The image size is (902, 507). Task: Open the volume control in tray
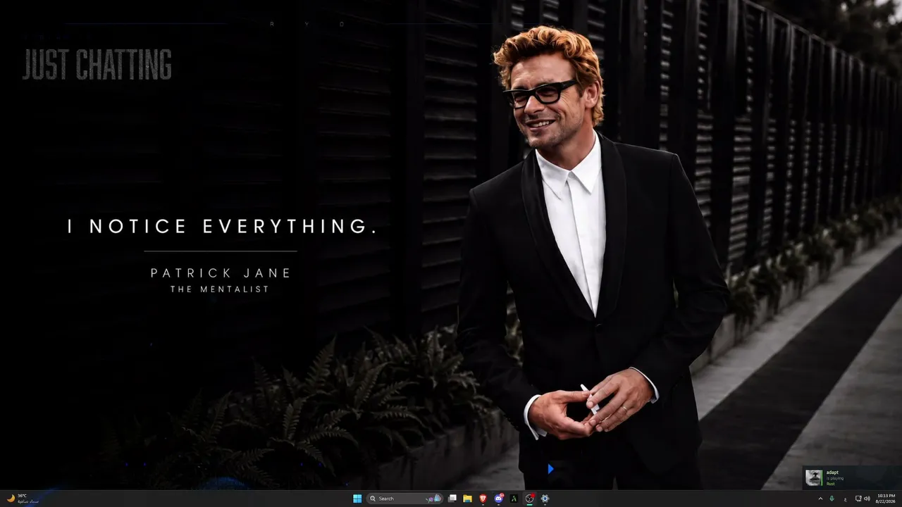[867, 499]
